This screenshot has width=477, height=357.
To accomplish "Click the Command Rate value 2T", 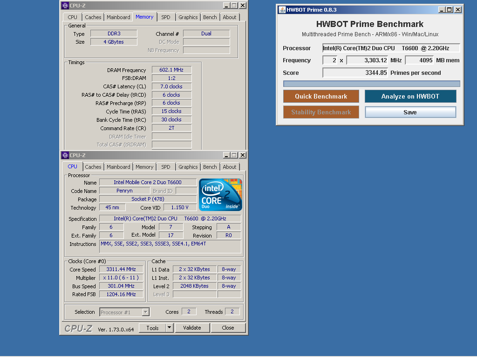I will [x=171, y=128].
